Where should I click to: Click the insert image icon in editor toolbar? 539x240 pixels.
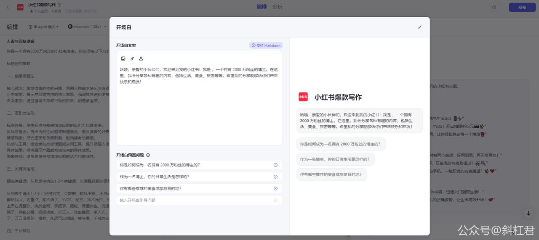click(123, 58)
